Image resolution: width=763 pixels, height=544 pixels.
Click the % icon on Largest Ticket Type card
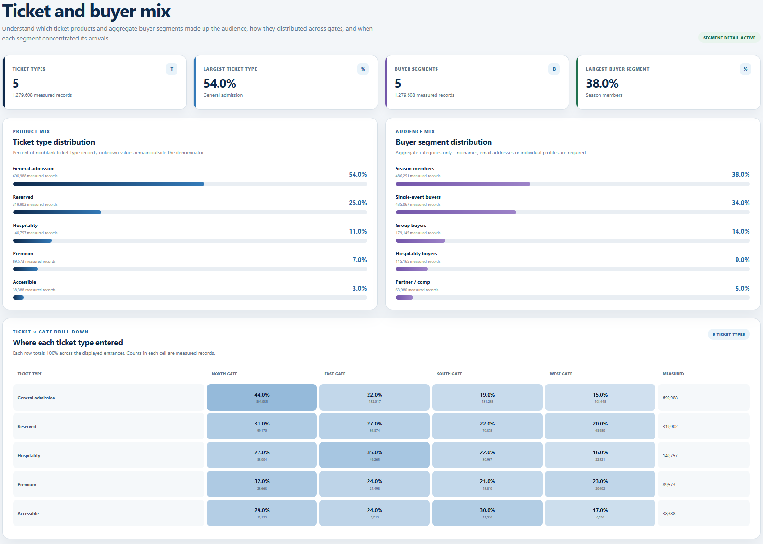363,69
